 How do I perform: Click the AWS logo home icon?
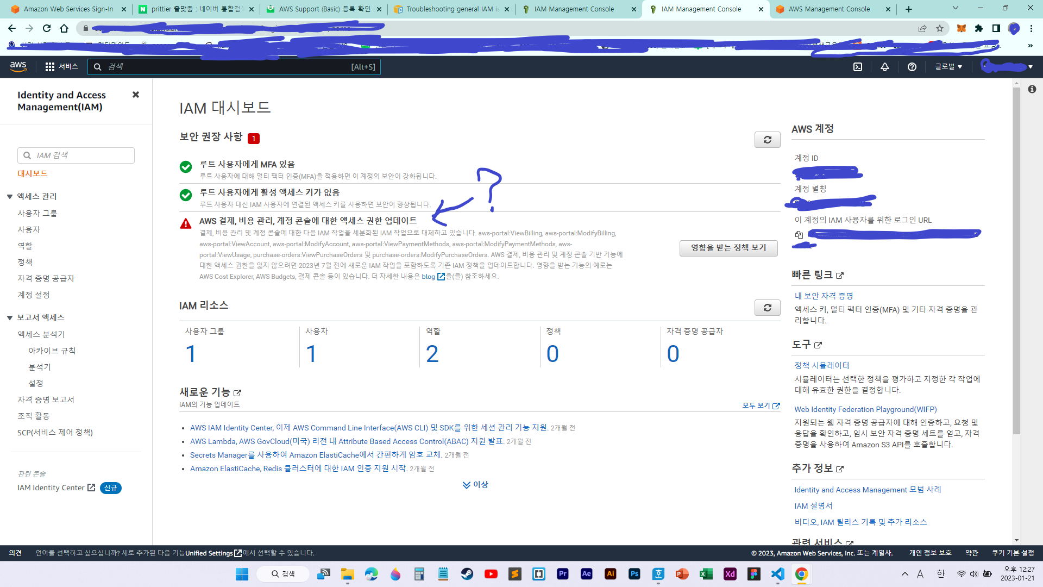coord(18,66)
